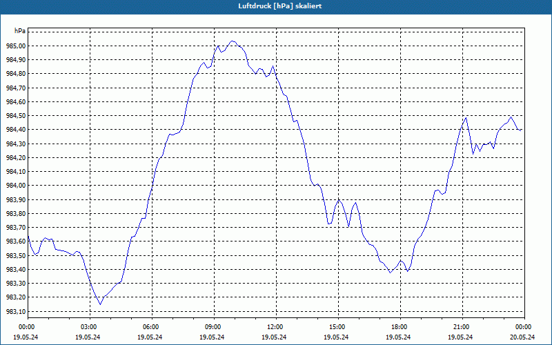Click the 18:00 x-axis time
The width and height of the screenshot is (552, 345).
(399, 327)
